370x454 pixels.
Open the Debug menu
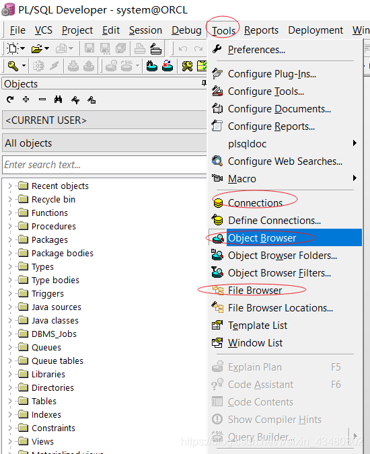click(186, 30)
